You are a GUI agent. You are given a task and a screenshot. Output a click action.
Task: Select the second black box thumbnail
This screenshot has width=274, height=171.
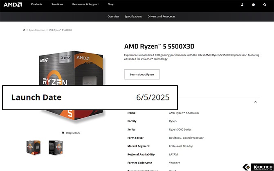56,147
